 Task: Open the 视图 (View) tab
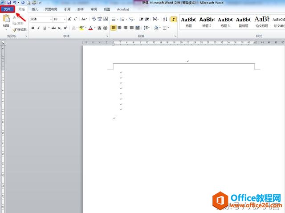coord(107,9)
